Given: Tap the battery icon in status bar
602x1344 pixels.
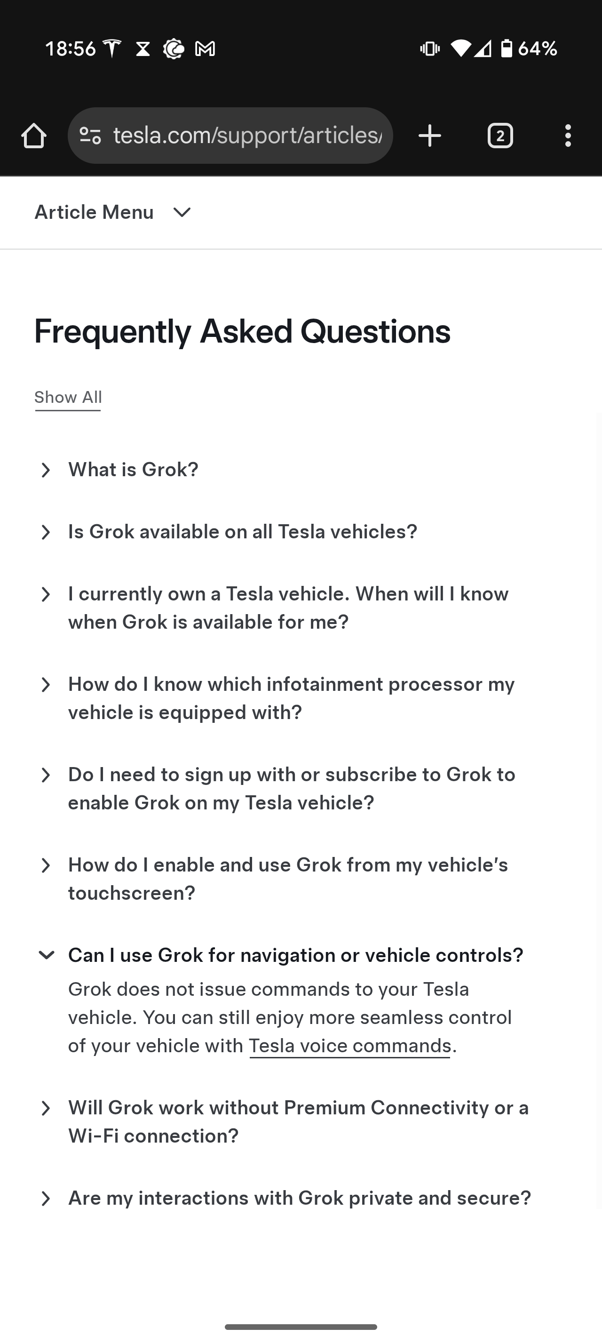Looking at the screenshot, I should pos(506,48).
